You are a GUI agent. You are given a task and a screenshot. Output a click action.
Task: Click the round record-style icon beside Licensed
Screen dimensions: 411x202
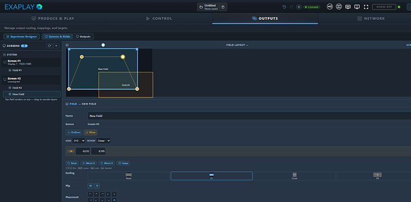point(299,7)
